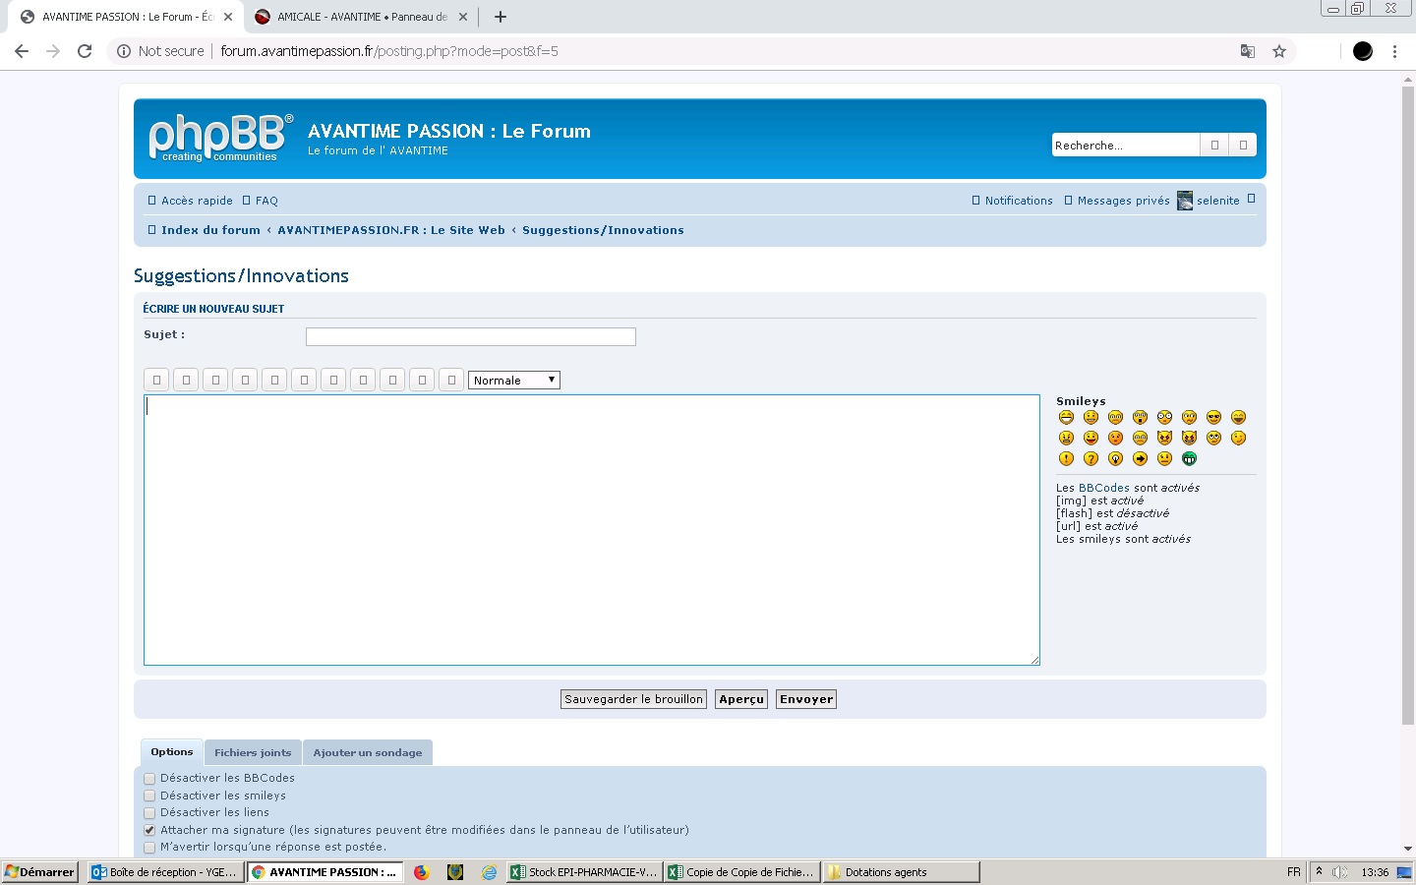Click the phpBB logo
The image size is (1416, 885).
pyautogui.click(x=220, y=138)
